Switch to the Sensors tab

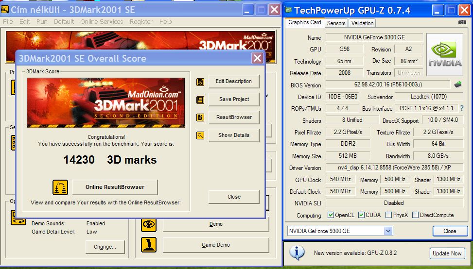[336, 23]
